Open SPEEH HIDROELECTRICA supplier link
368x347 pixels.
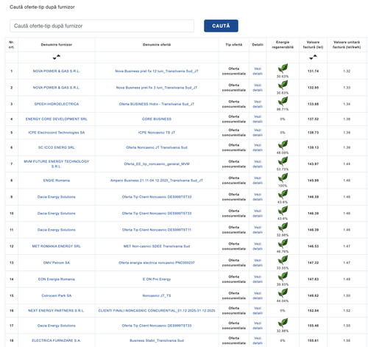pyautogui.click(x=57, y=104)
